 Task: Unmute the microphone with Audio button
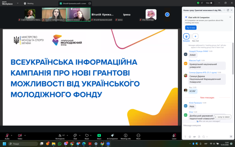tap(7, 136)
